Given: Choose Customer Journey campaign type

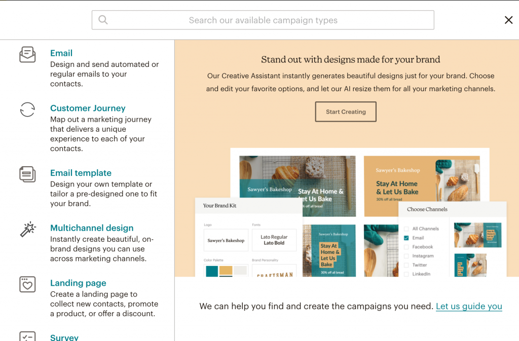Looking at the screenshot, I should coord(88,108).
